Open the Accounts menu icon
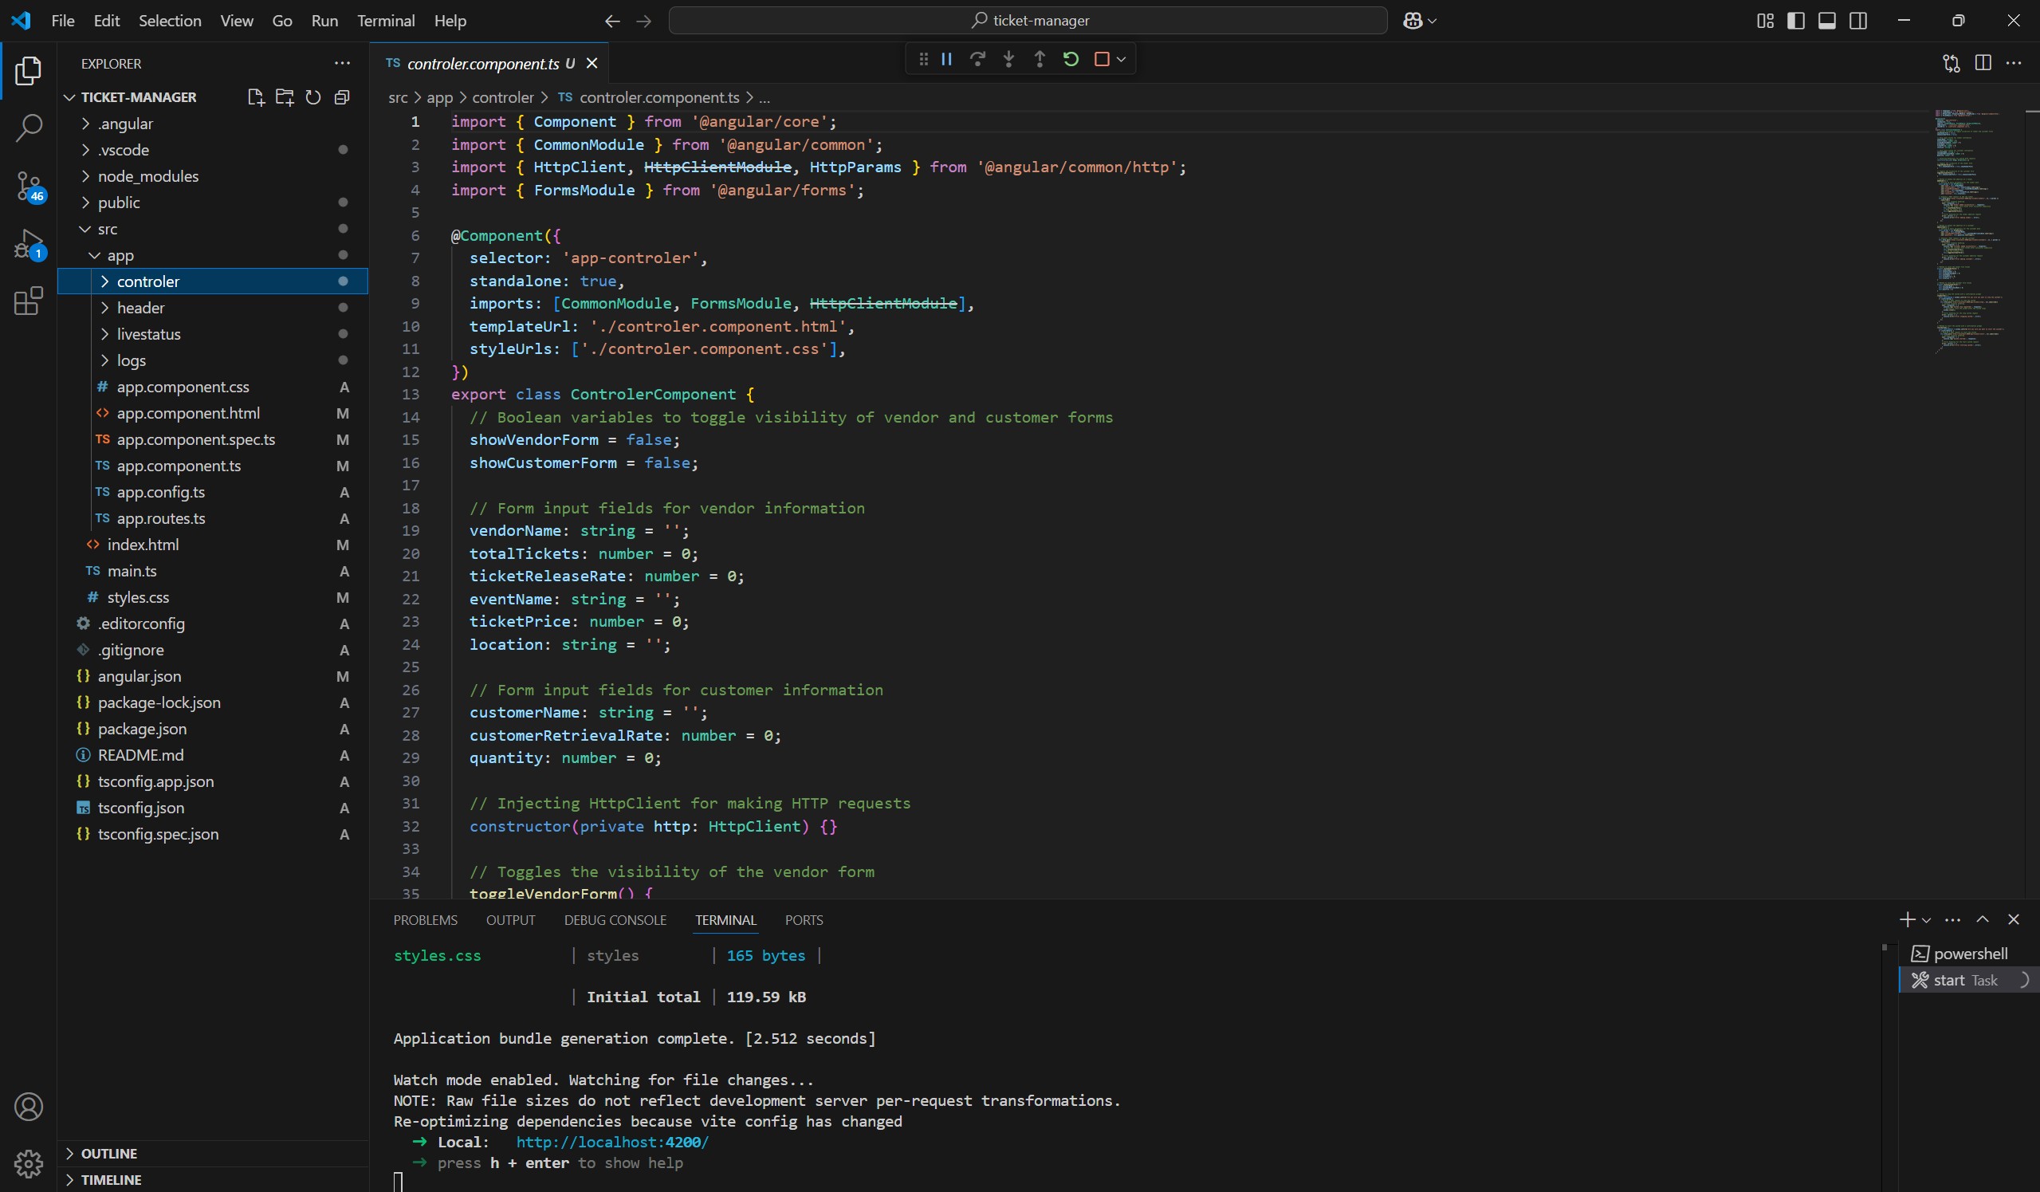Image resolution: width=2040 pixels, height=1192 pixels. click(29, 1106)
